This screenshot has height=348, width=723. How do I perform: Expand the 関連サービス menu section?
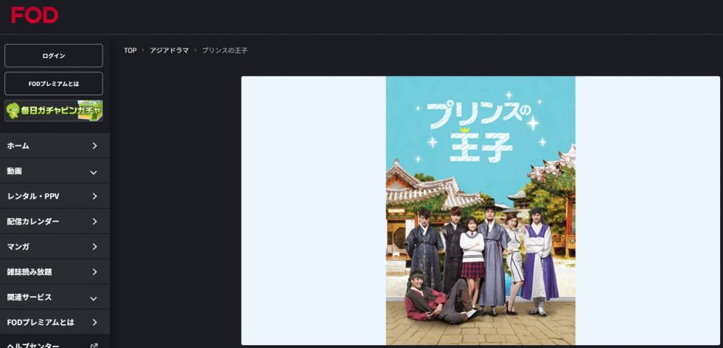pos(55,297)
